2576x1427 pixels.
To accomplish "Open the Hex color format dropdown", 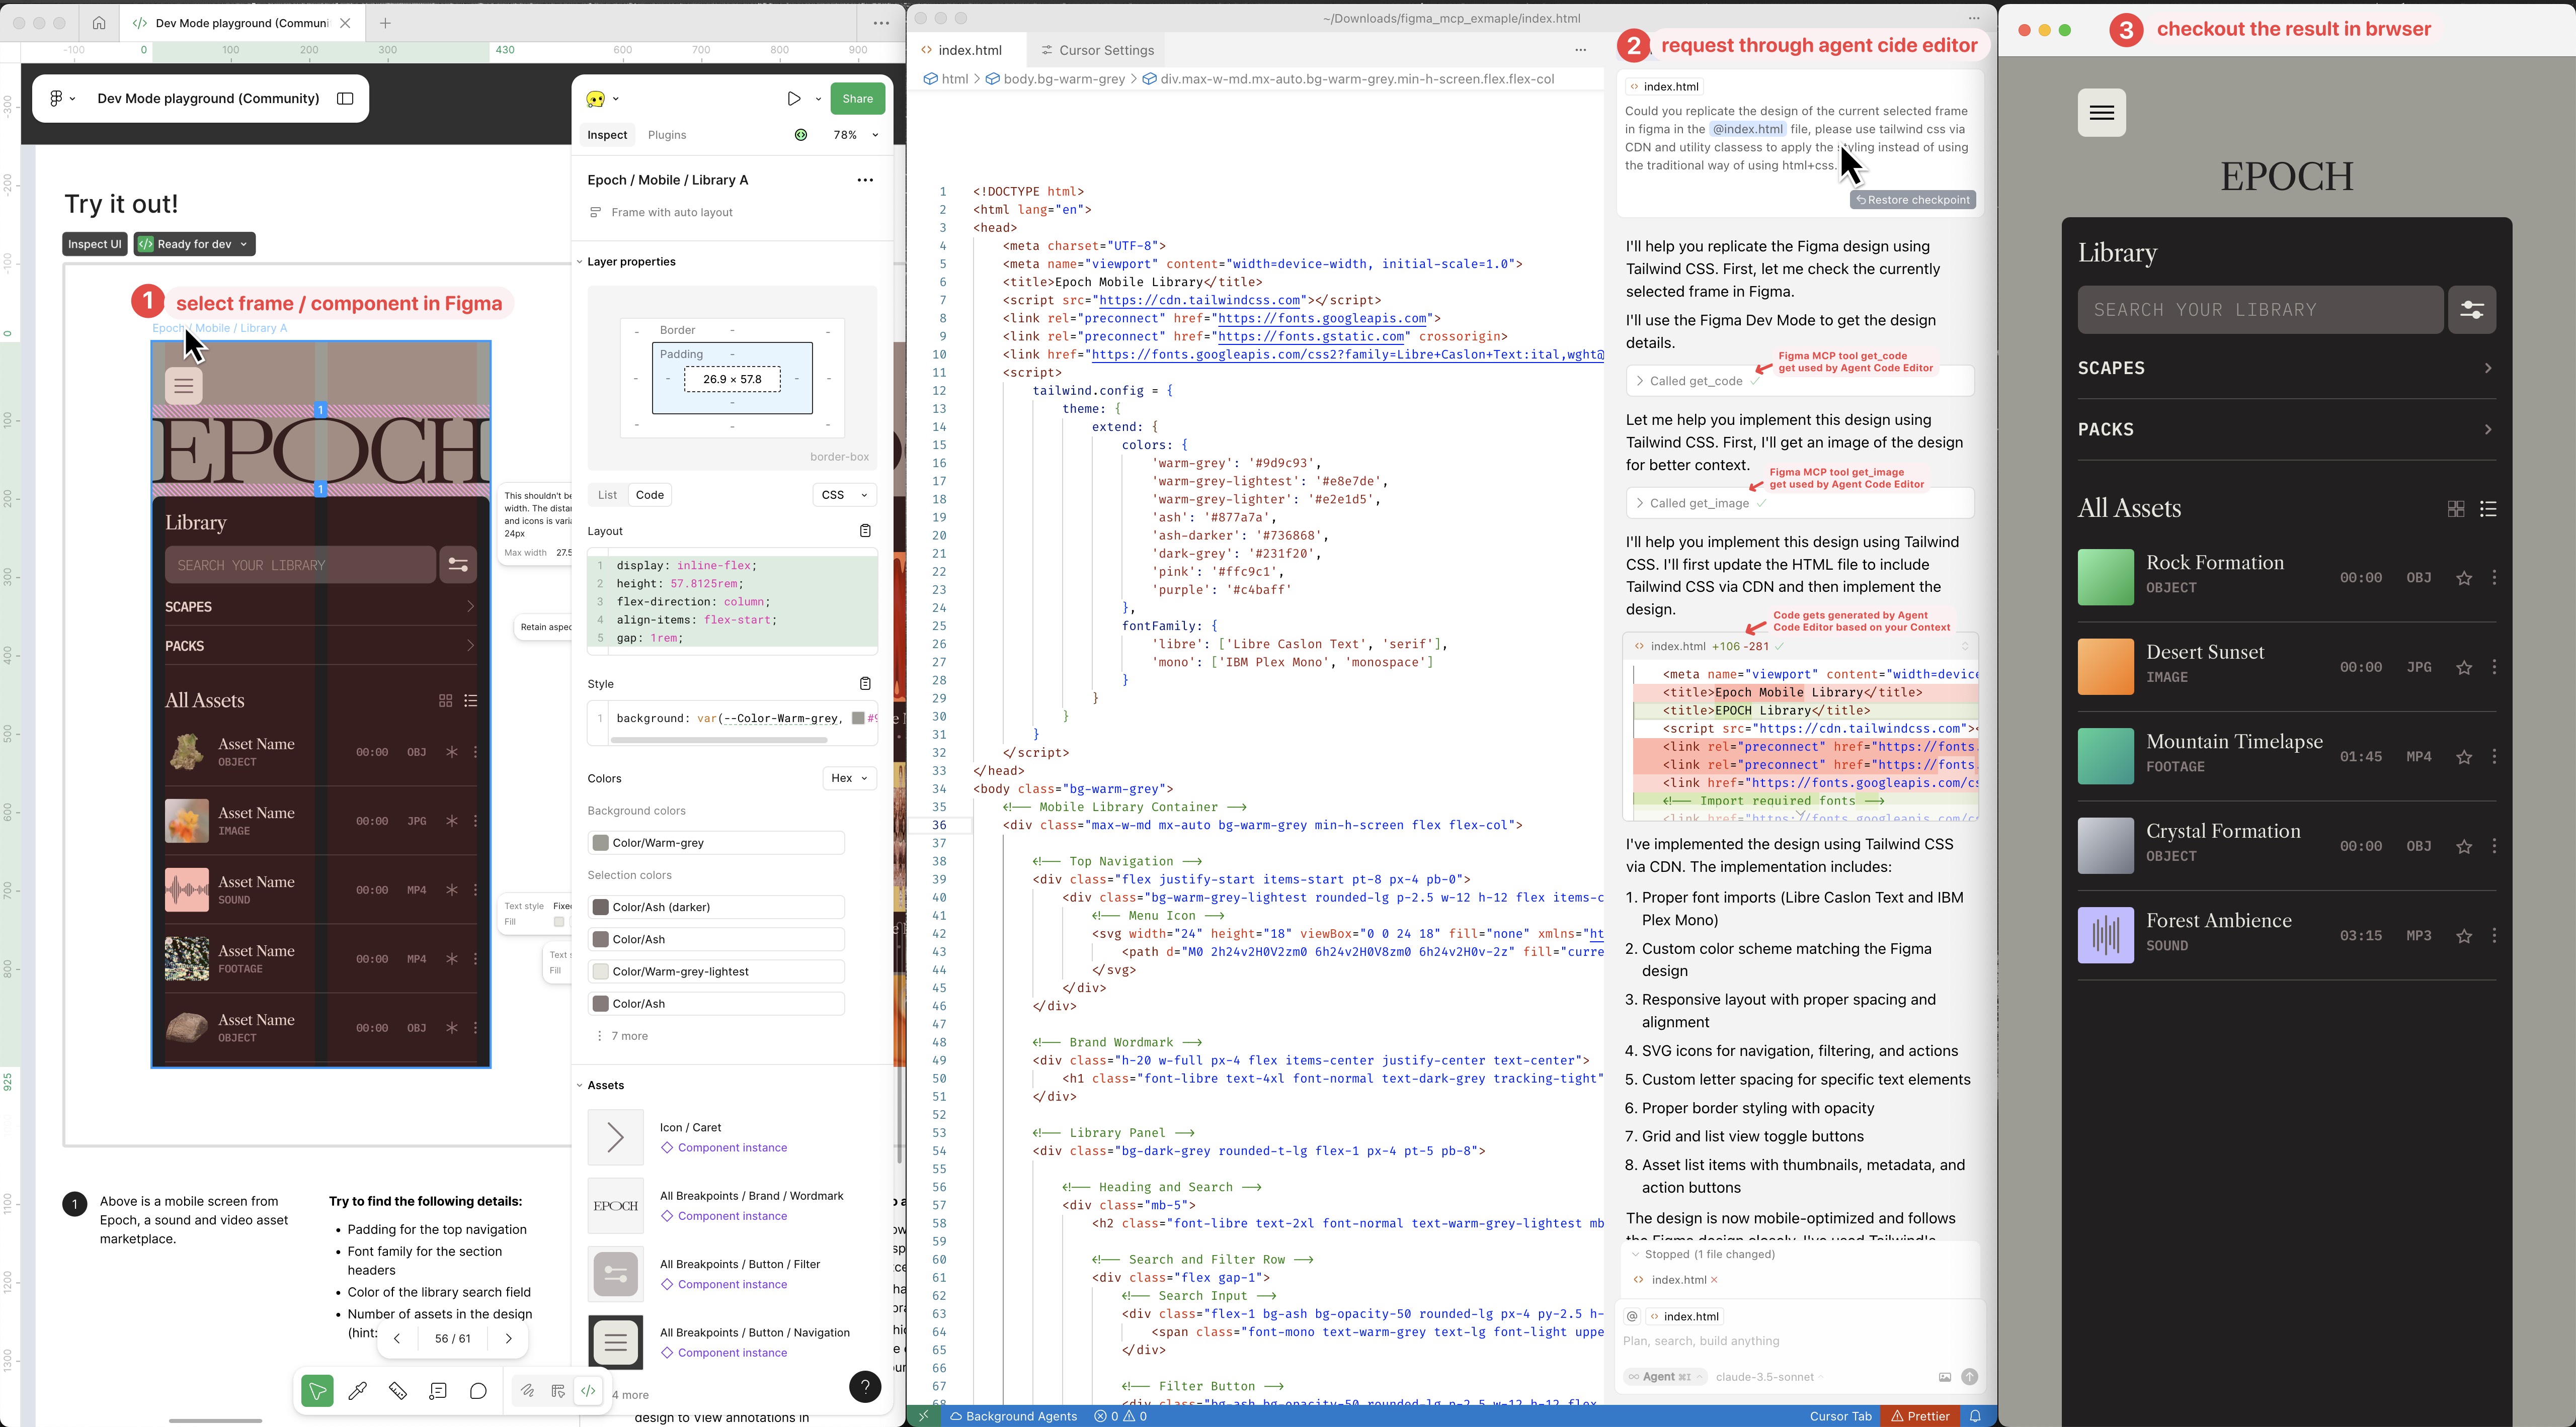I will (850, 778).
